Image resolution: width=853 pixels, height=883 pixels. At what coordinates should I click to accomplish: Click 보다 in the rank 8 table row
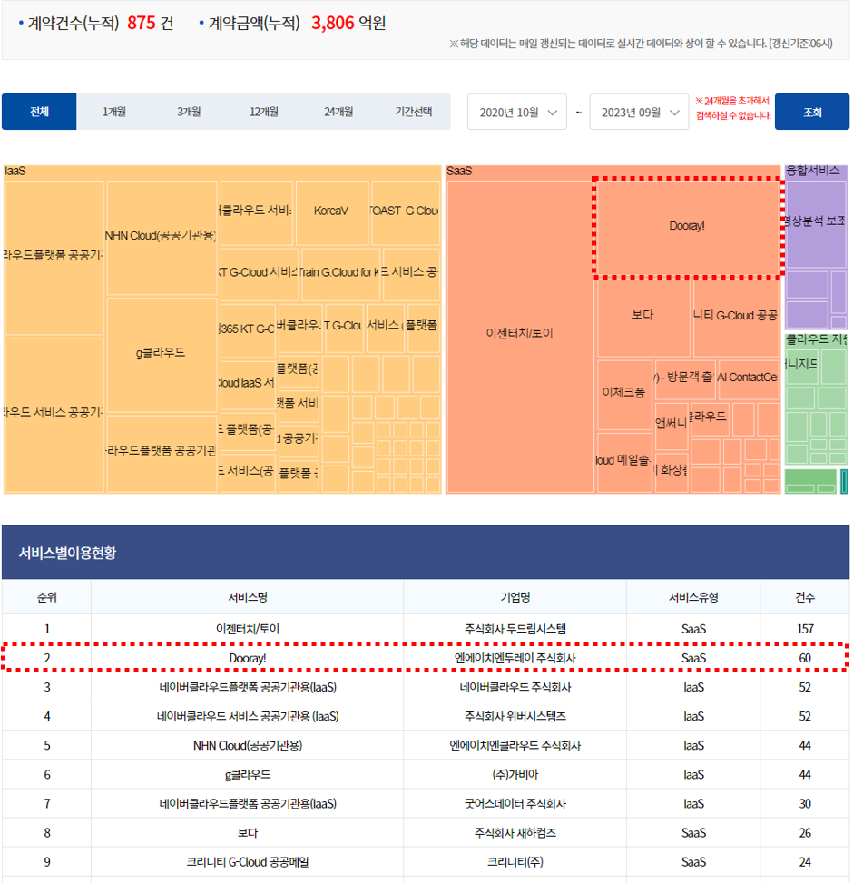(x=248, y=833)
